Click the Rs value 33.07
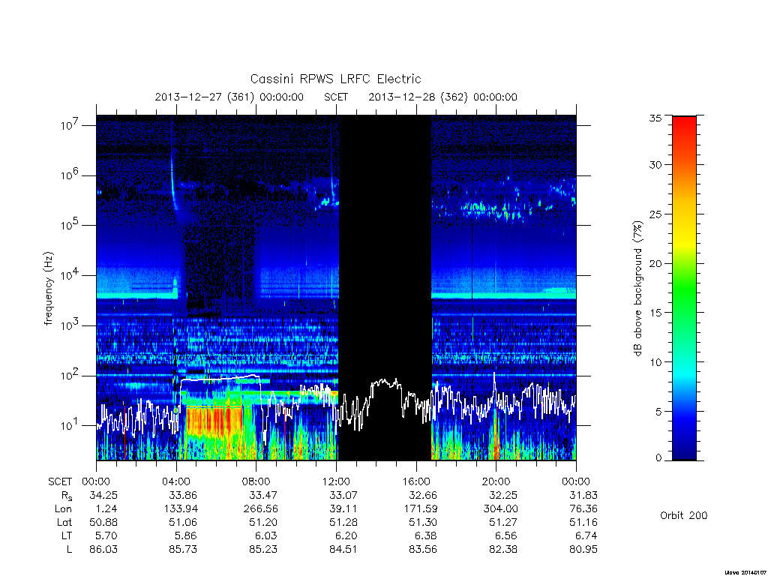 pyautogui.click(x=343, y=495)
